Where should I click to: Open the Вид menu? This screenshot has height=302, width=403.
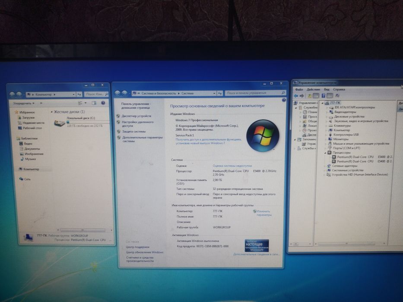[327, 89]
